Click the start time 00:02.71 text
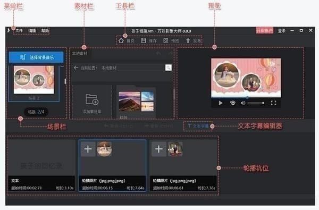Screen dimensions: 319x210 click(x=27, y=188)
